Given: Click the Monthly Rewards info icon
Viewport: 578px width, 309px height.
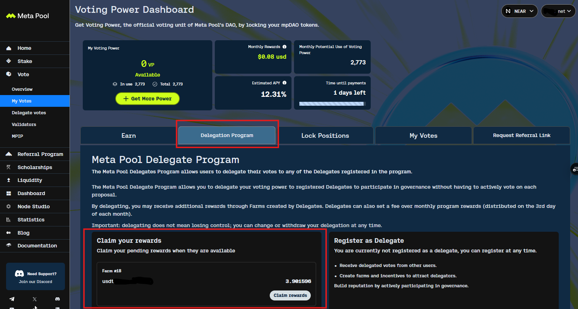Looking at the screenshot, I should tap(284, 47).
